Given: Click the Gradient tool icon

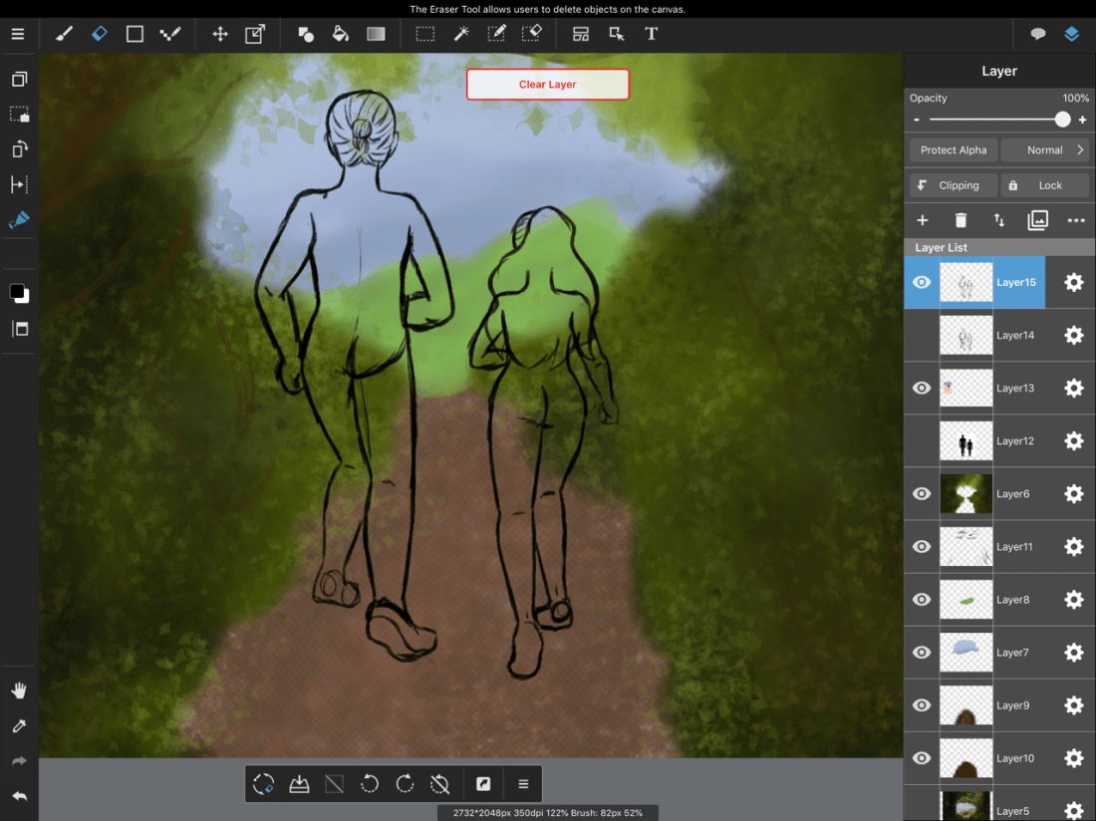Looking at the screenshot, I should point(376,34).
